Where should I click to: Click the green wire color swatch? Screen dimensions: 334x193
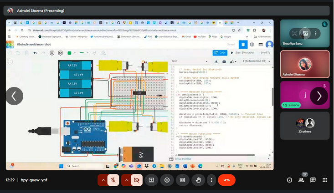click(69, 53)
